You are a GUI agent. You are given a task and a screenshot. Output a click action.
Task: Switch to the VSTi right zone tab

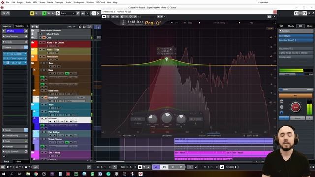coord(282,26)
